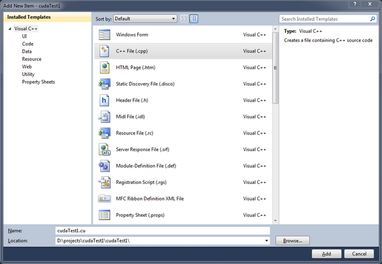Image resolution: width=382 pixels, height=264 pixels.
Task: Select the Header File (.h) name
Action: (x=132, y=100)
